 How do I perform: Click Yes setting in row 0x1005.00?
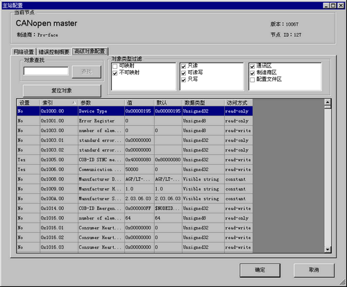[28, 160]
